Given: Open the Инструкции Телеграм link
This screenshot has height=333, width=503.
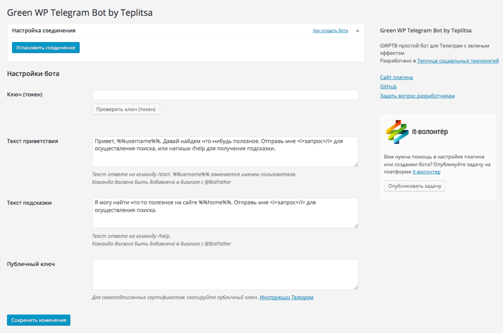Looking at the screenshot, I should 286,297.
